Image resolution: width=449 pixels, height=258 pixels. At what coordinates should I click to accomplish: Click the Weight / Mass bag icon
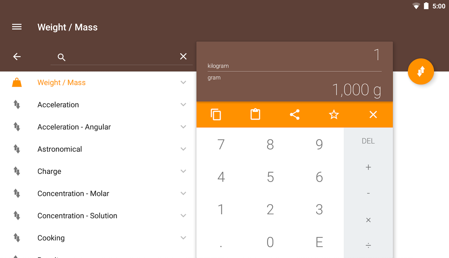[x=17, y=83]
